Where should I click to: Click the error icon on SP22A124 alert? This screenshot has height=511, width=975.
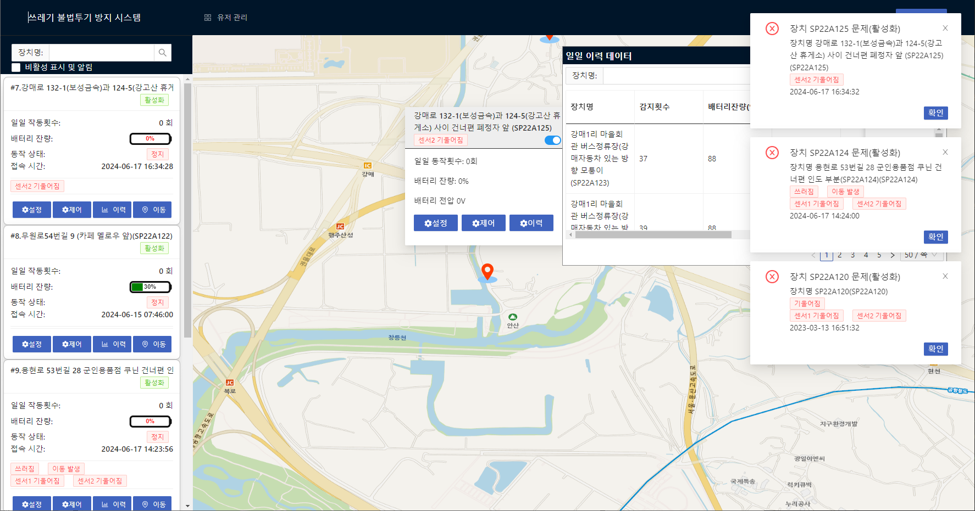coord(772,153)
